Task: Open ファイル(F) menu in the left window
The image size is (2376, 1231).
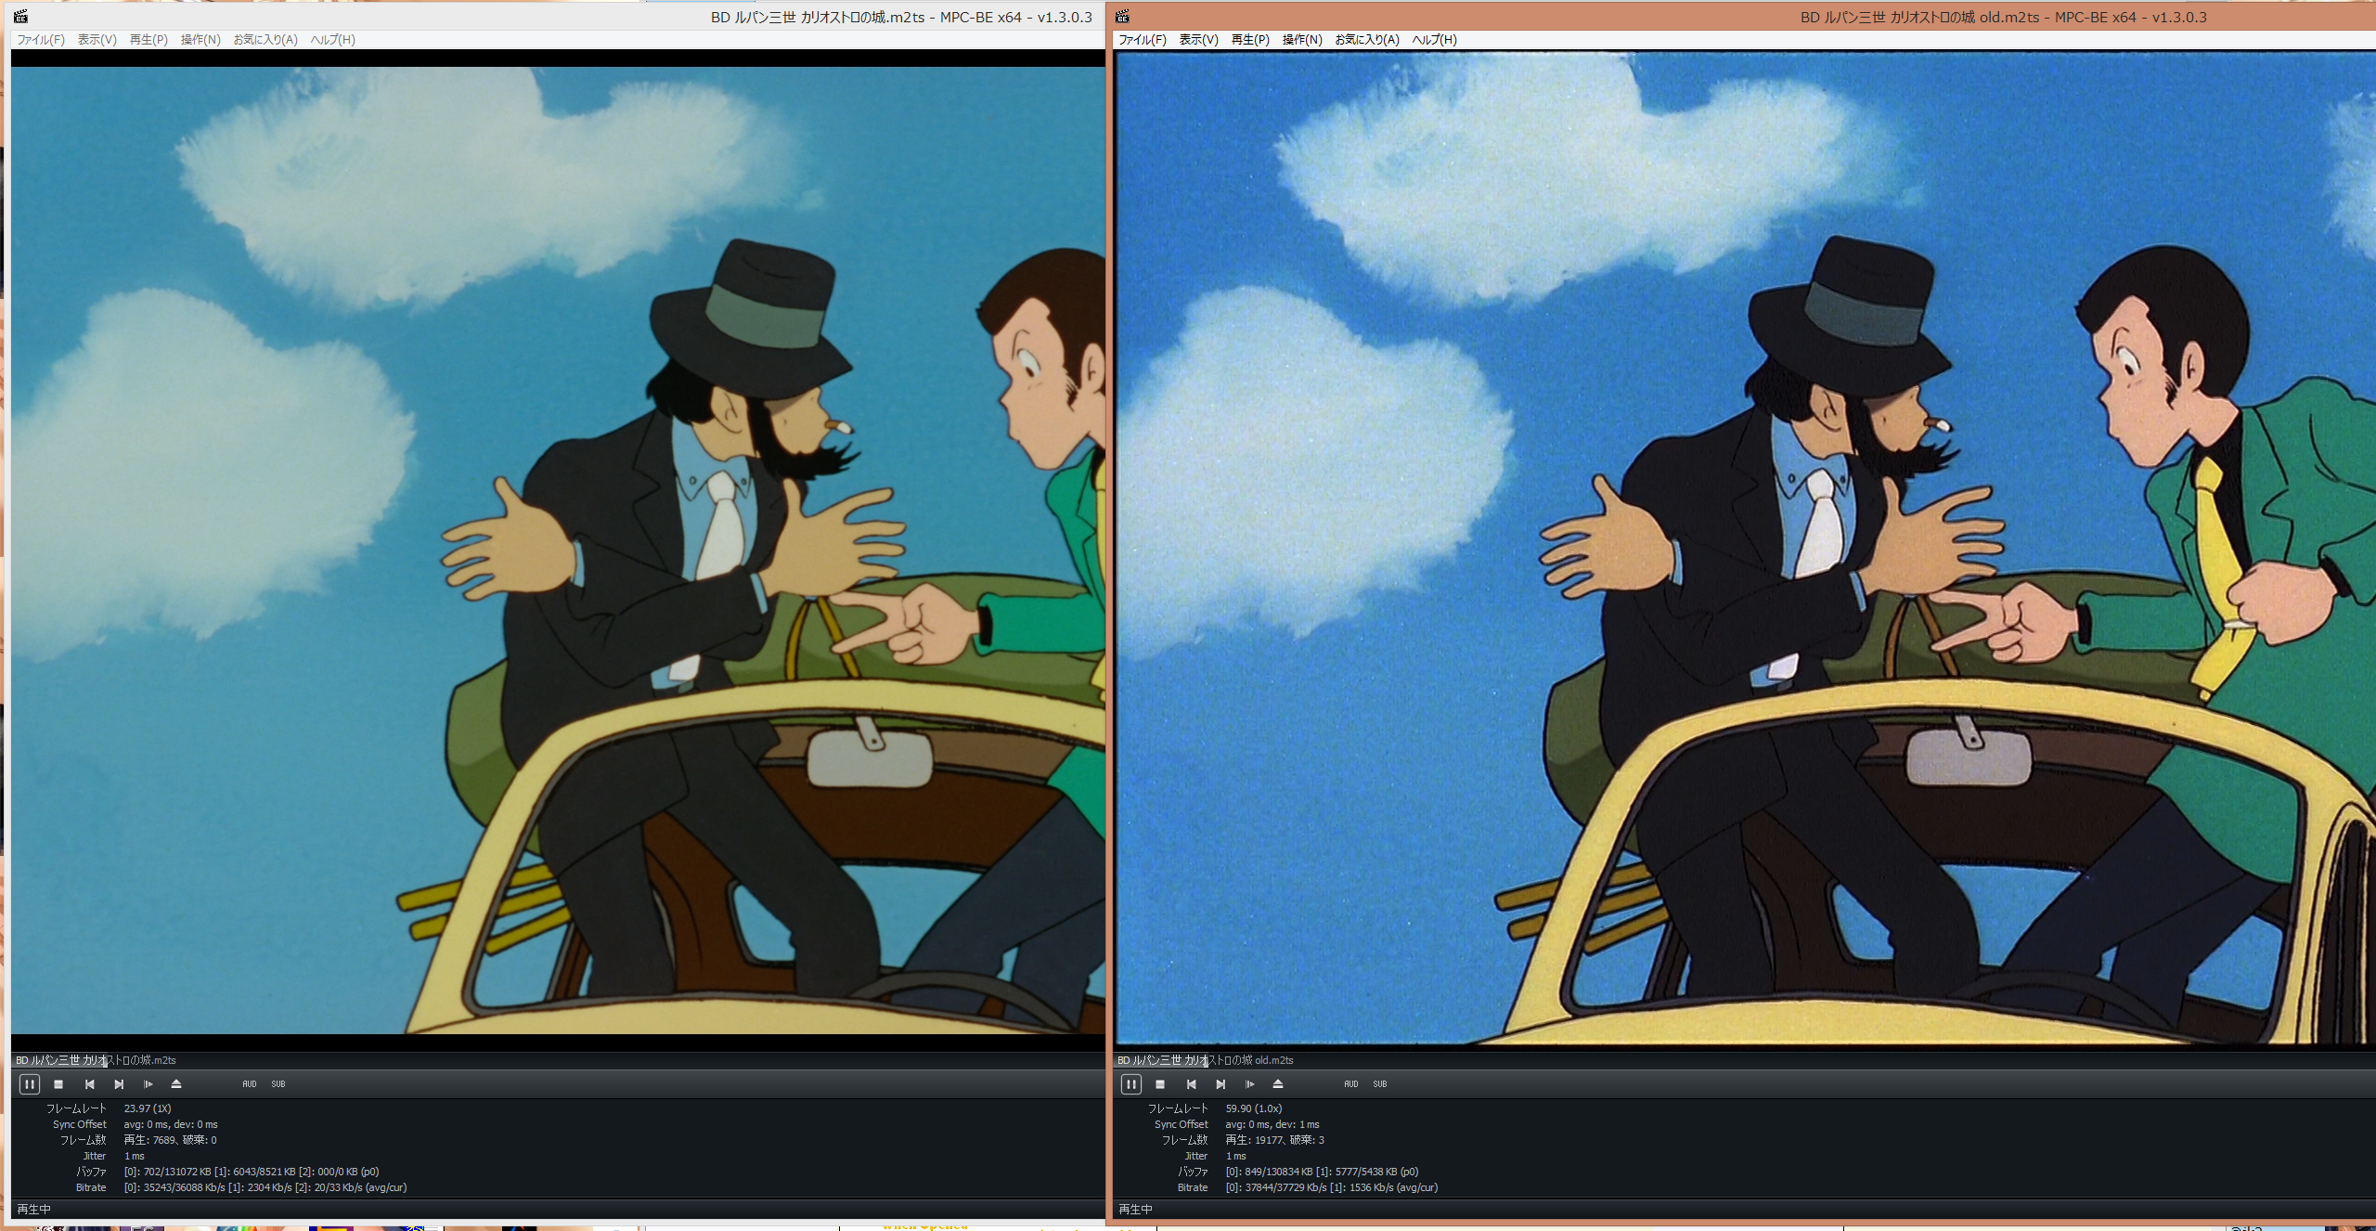Action: point(40,40)
